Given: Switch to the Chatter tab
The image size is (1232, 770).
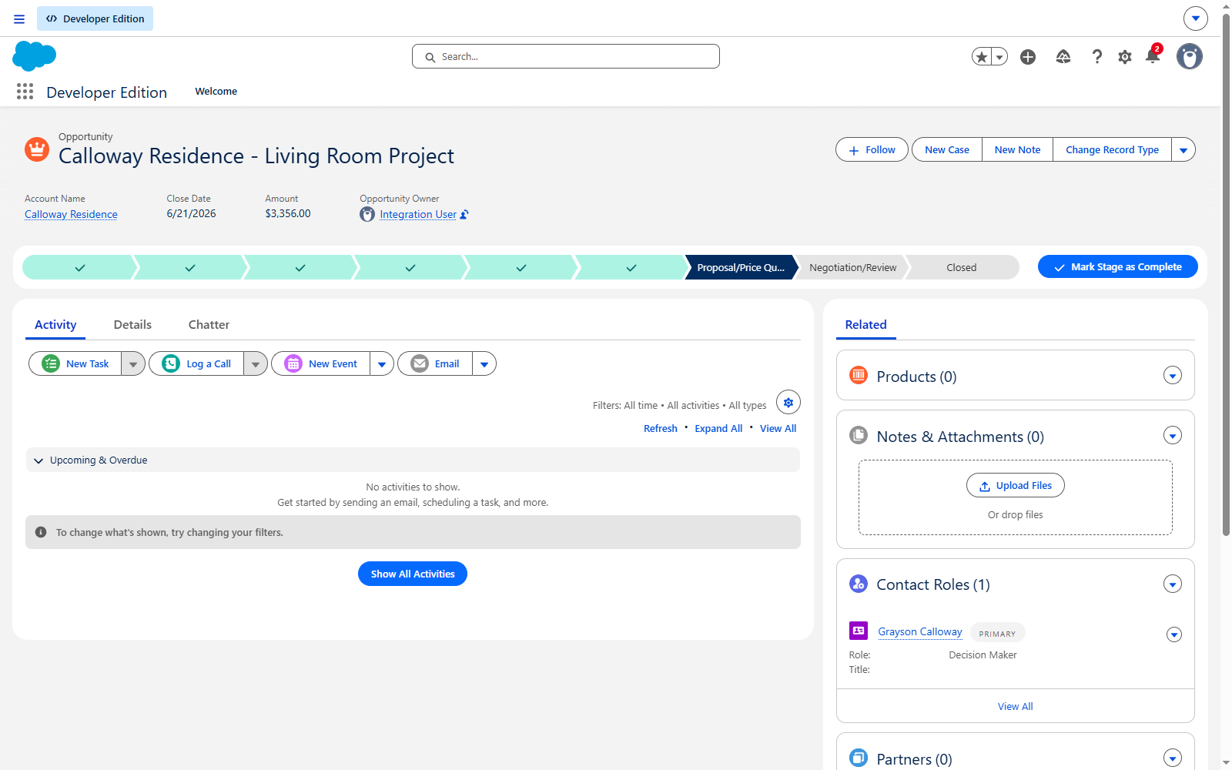Looking at the screenshot, I should pyautogui.click(x=209, y=325).
